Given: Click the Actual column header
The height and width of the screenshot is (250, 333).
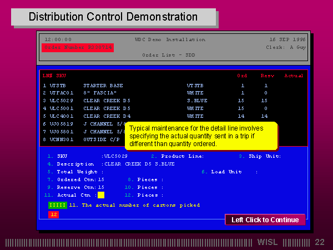Looking at the screenshot, I should 294,76.
